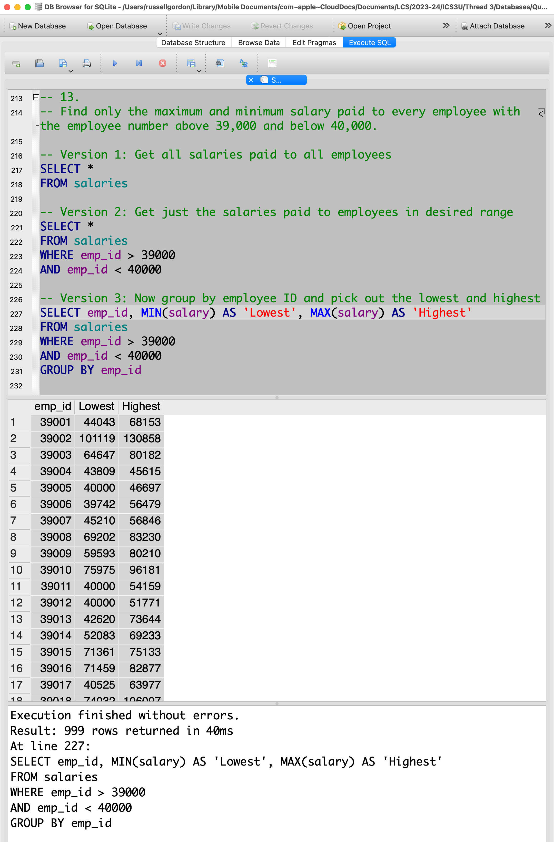Collapse the comment fold at line 213

[36, 97]
